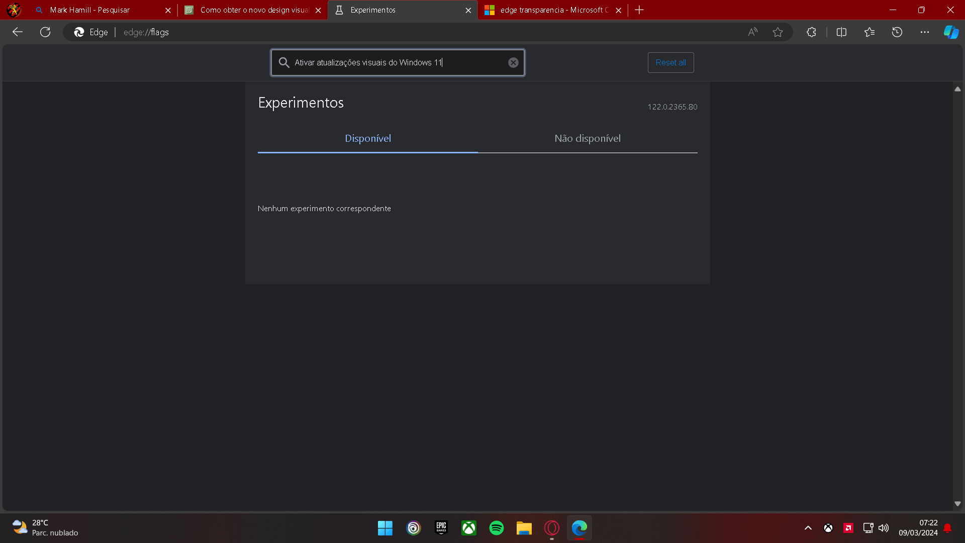
Task: Open Epic Games launcher from taskbar
Action: coord(441,528)
